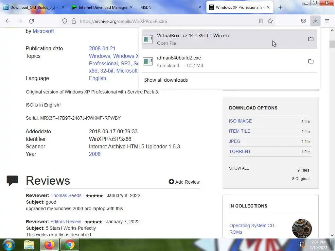335x251 pixels.
Task: Click the x86 topic link
Action: [x=93, y=71]
